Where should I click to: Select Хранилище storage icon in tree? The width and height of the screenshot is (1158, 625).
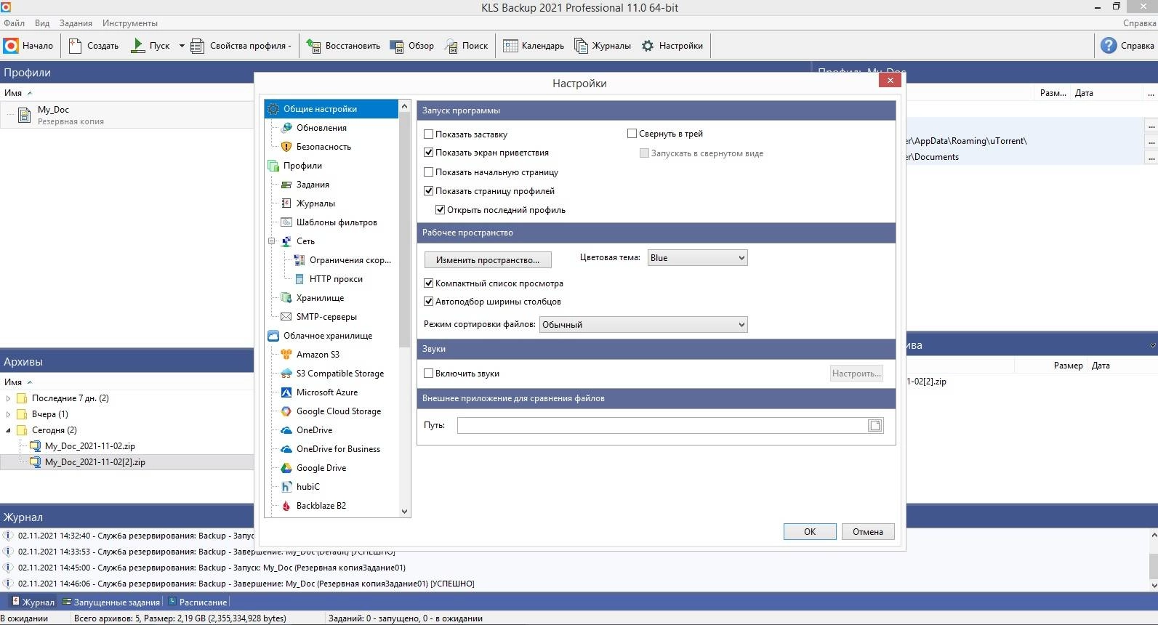pos(286,298)
